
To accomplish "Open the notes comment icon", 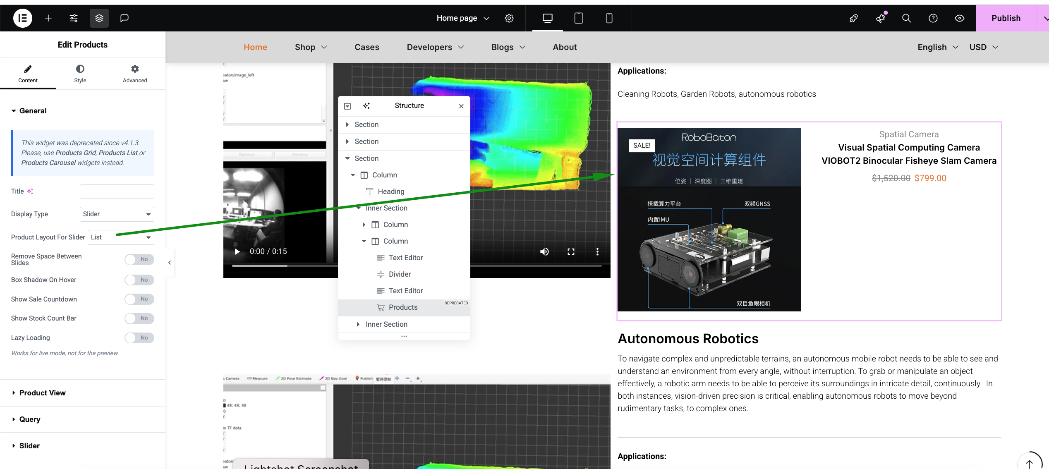I will (x=125, y=18).
